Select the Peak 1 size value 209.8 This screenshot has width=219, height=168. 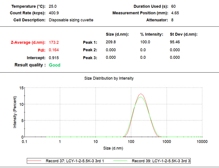[111, 42]
